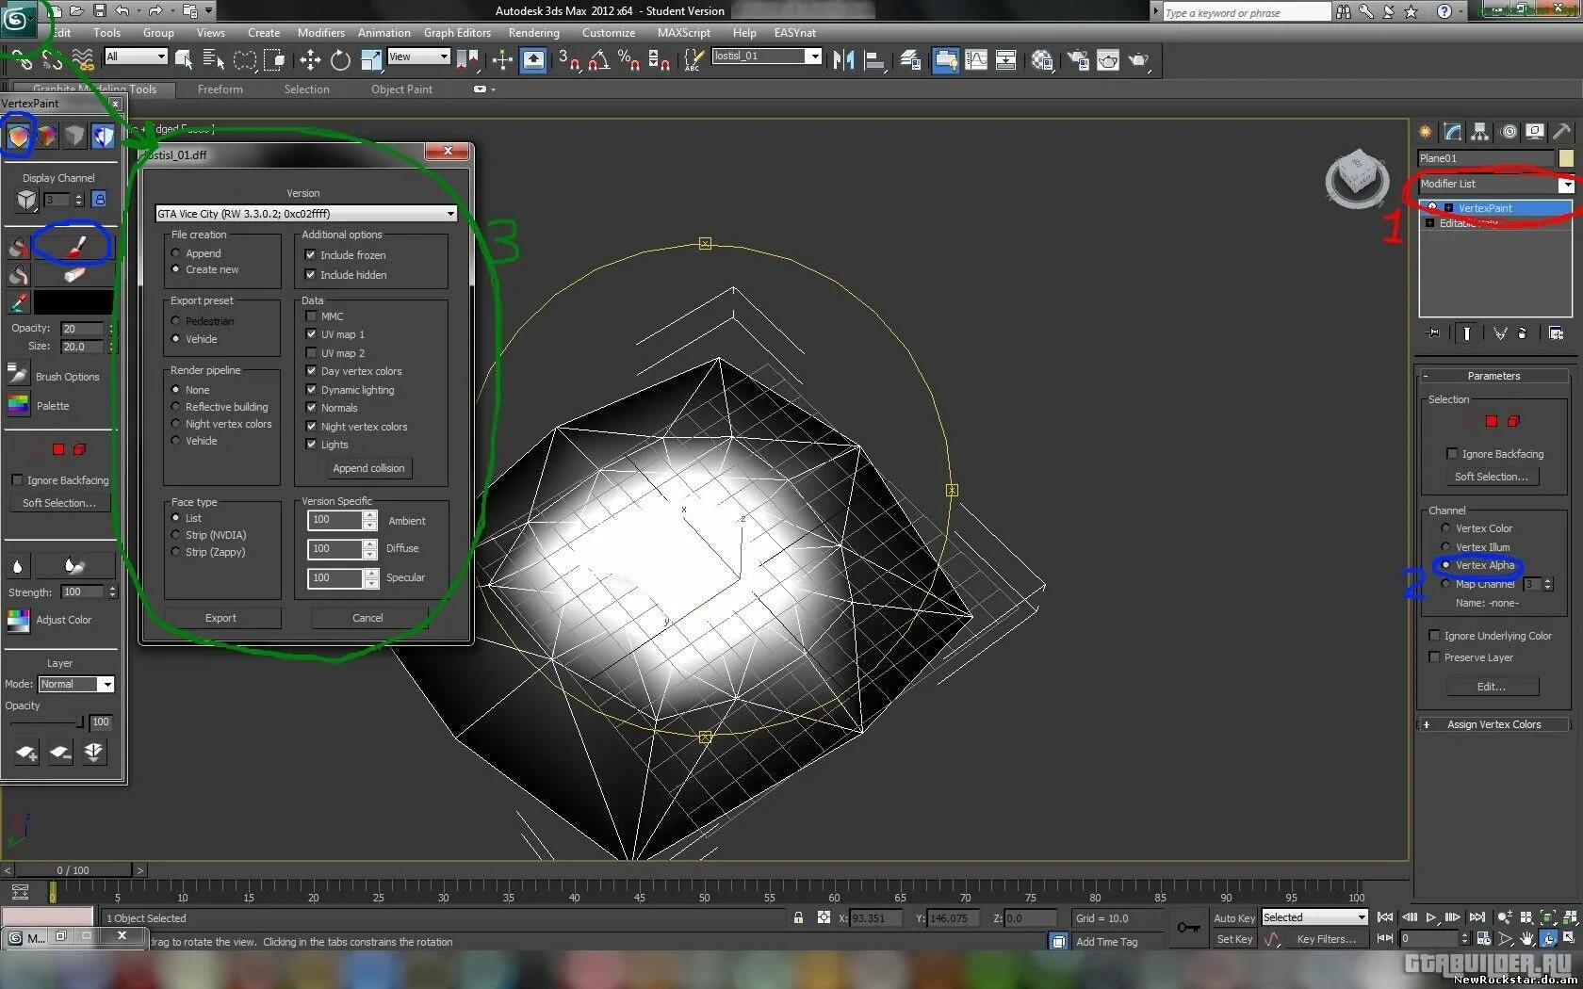Click the black paint color swatch
This screenshot has width=1583, height=989.
73,302
